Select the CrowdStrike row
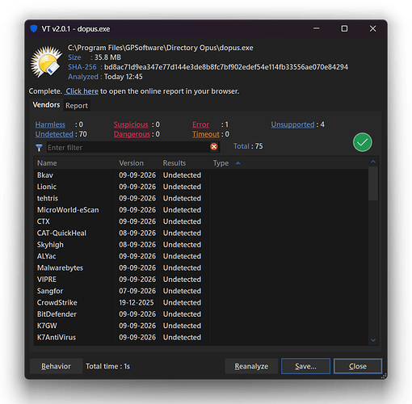Image resolution: width=412 pixels, height=404 pixels. coord(201,302)
